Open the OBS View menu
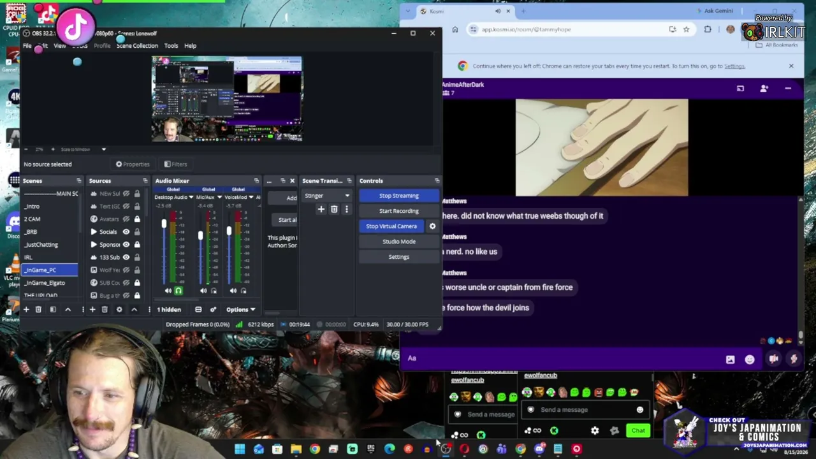 (59, 46)
